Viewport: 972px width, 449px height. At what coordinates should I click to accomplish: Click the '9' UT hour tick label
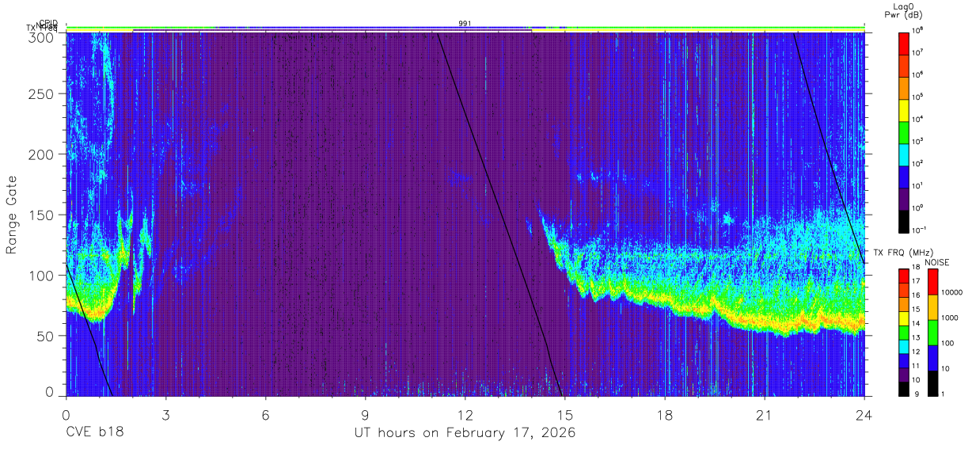[365, 415]
